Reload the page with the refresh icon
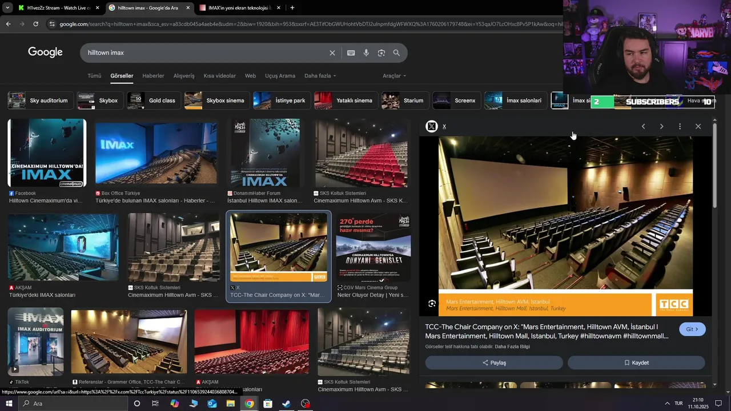 (x=35, y=24)
